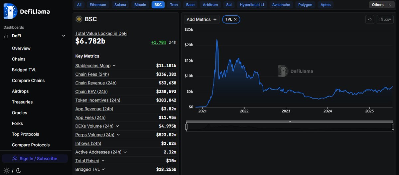Click the DefiLlama logo
The height and width of the screenshot is (175, 399).
pyautogui.click(x=27, y=11)
